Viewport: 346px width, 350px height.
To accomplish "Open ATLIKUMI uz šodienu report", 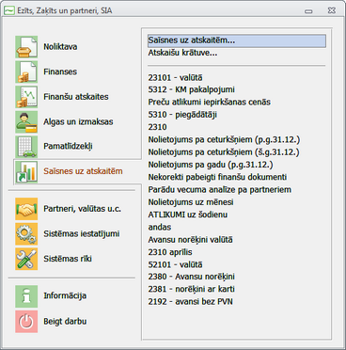I will (x=188, y=215).
